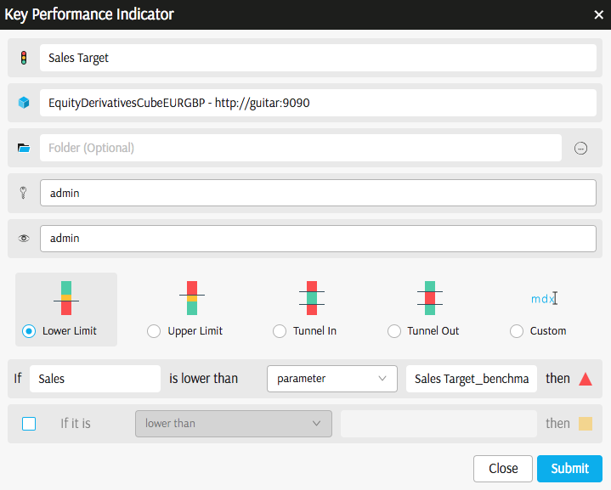Click the Sales measure field
The width and height of the screenshot is (611, 490).
tap(95, 379)
